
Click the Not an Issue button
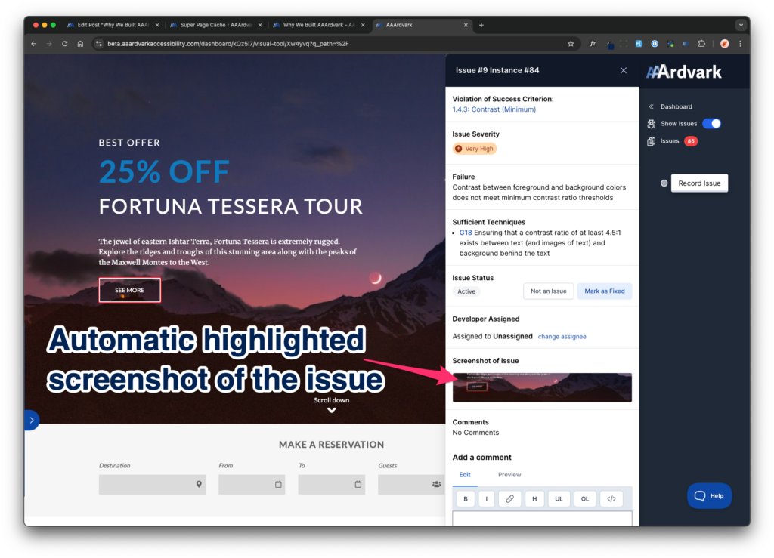pyautogui.click(x=548, y=291)
